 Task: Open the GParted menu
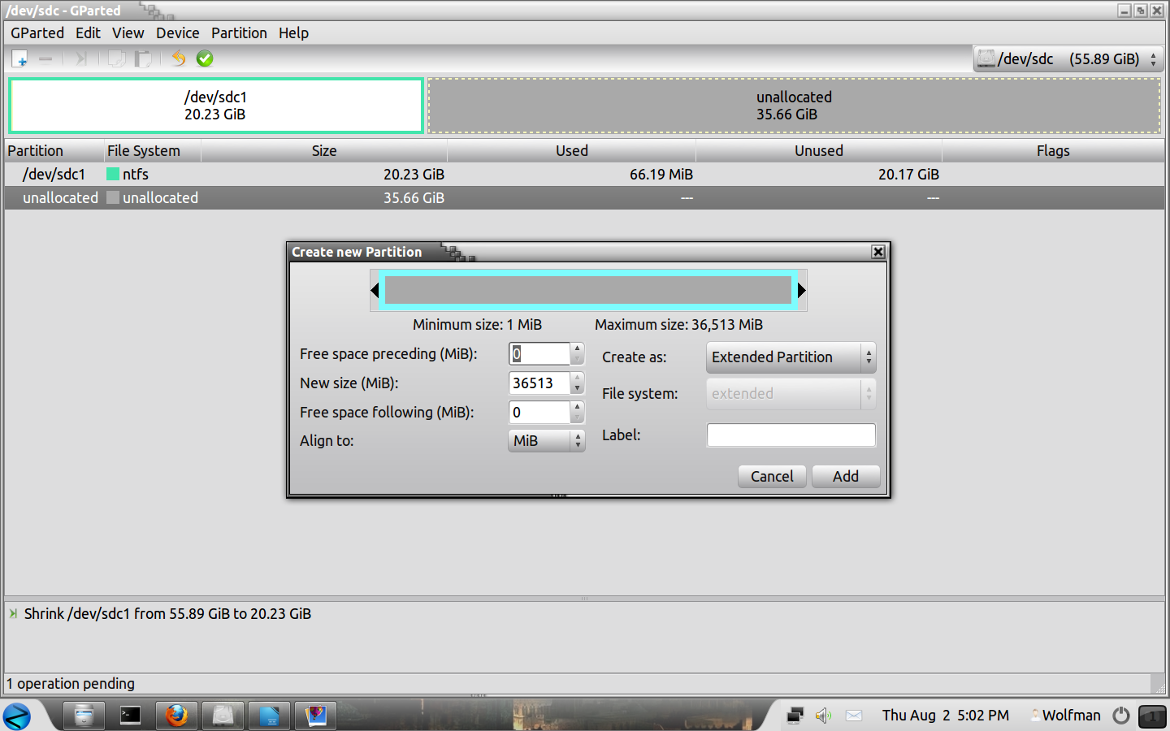coord(37,33)
